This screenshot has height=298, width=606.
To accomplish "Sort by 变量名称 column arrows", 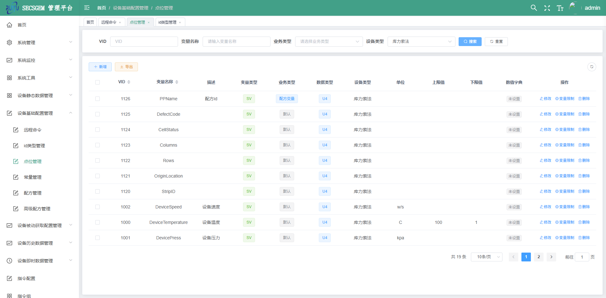I will [177, 82].
